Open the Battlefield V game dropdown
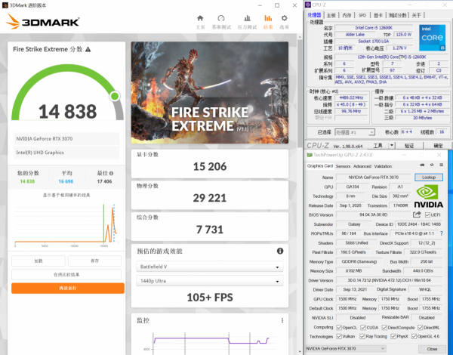Screen dimensions: 453x355 click(209, 267)
